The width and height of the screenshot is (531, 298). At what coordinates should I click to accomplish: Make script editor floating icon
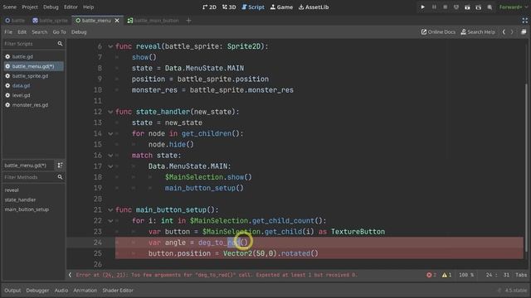(524, 32)
